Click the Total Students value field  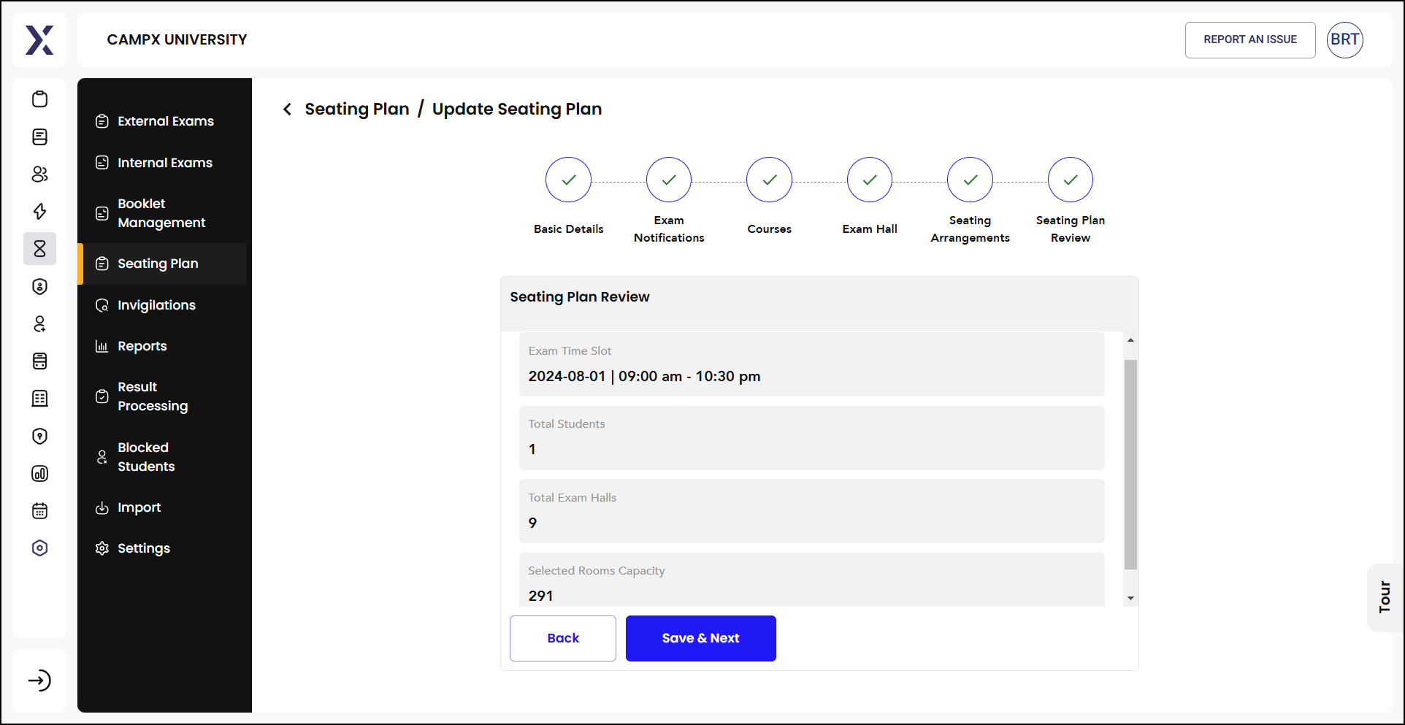(811, 438)
